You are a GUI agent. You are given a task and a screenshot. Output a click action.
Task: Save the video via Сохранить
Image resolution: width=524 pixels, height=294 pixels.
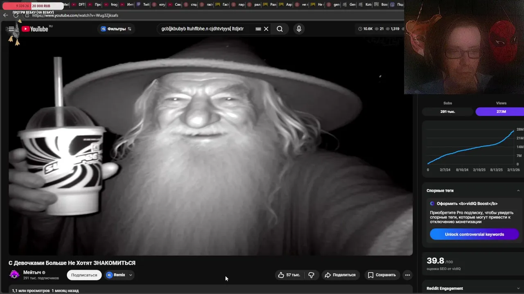(382, 275)
